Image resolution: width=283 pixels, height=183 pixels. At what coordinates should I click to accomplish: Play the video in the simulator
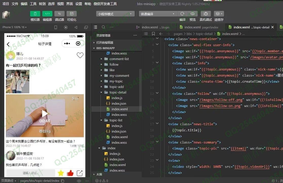pyautogui.click(x=45, y=114)
